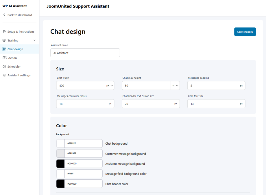
Task: Open the Chat width px unit dropdown
Action: coord(110,86)
